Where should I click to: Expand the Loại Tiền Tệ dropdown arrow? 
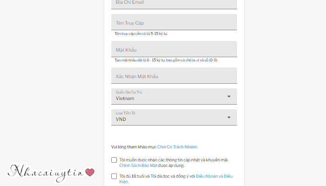pyautogui.click(x=229, y=118)
